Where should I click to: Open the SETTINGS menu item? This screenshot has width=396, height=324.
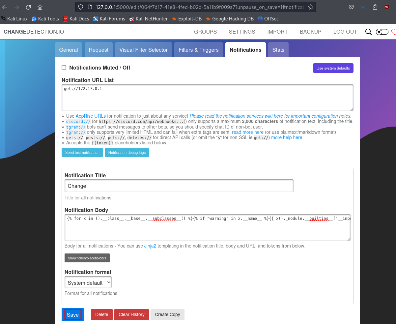click(x=242, y=32)
